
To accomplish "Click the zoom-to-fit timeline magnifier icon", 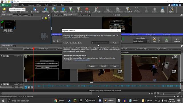I will [155, 93].
